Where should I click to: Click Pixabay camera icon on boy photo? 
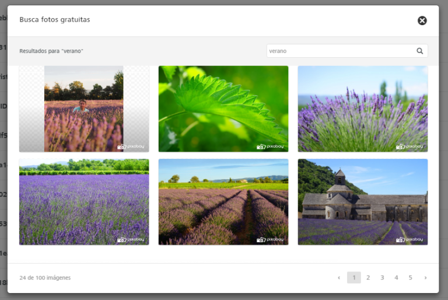[121, 147]
